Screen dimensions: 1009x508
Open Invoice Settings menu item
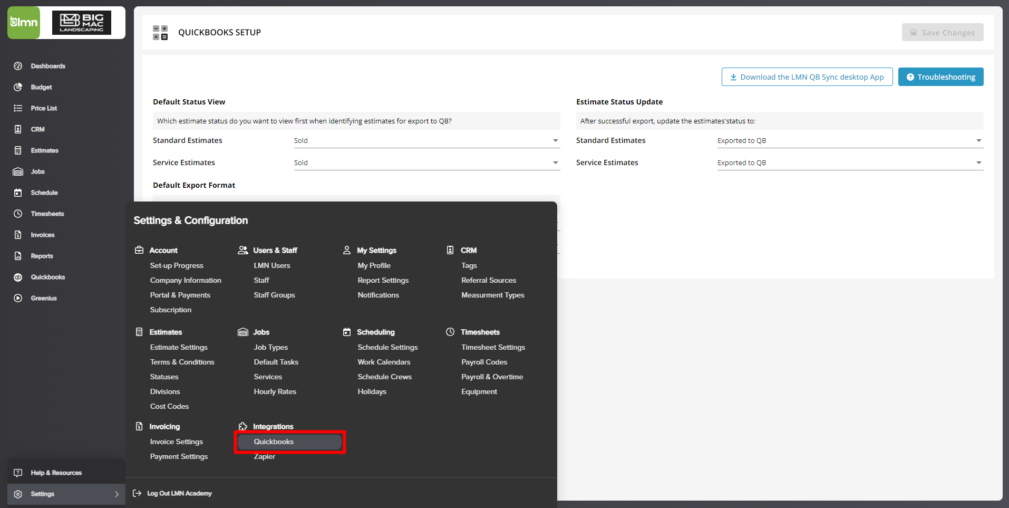[x=177, y=442]
